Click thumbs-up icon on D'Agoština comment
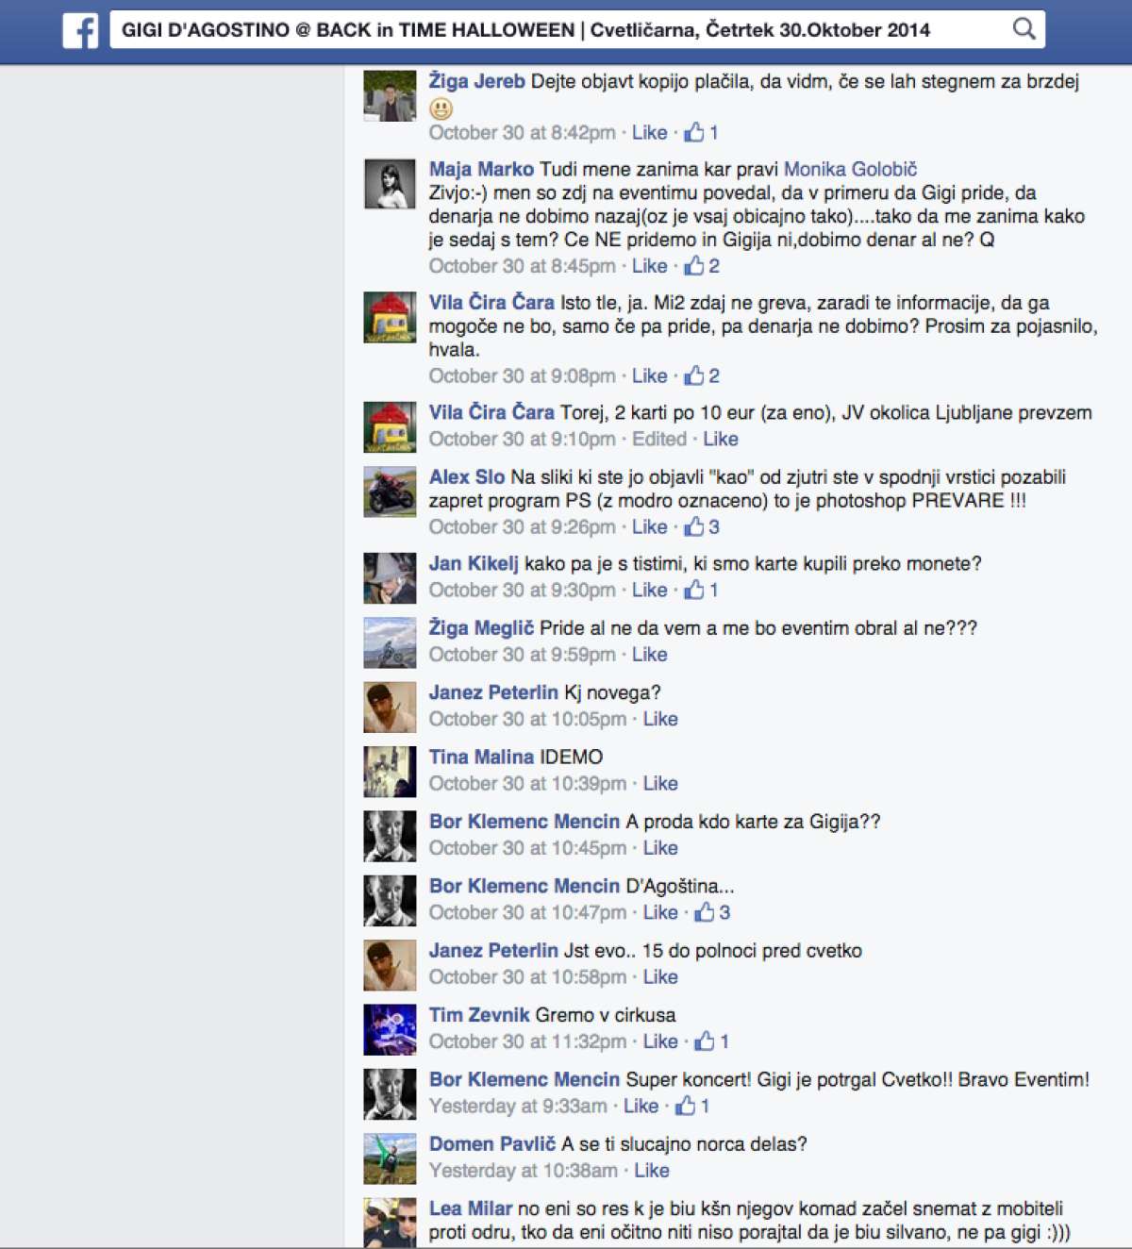This screenshot has height=1249, width=1132. click(705, 912)
